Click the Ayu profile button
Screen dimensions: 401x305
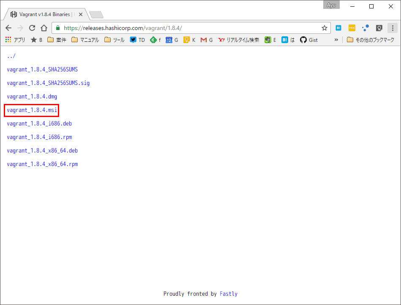tap(331, 5)
